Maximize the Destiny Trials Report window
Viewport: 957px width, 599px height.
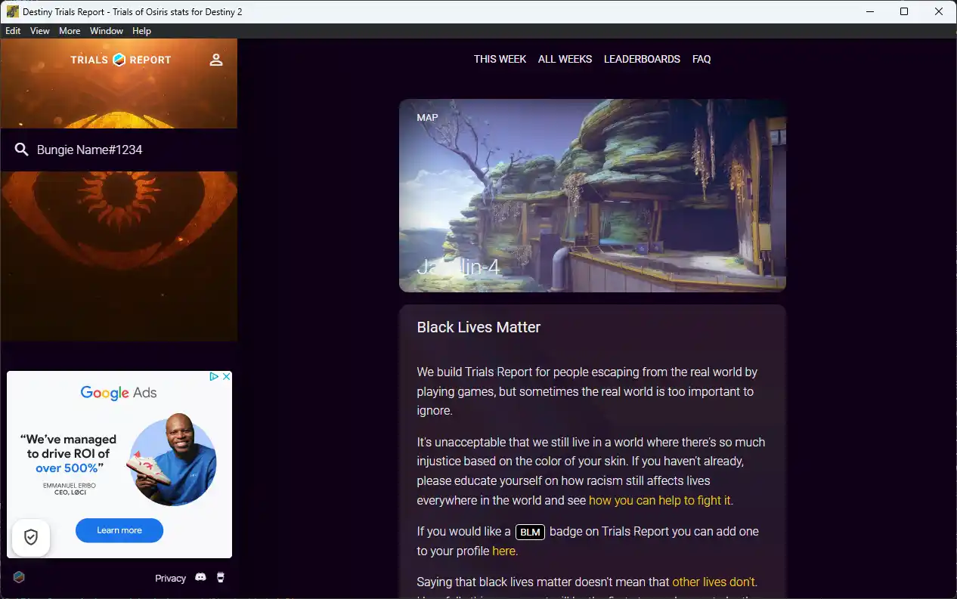coord(904,11)
